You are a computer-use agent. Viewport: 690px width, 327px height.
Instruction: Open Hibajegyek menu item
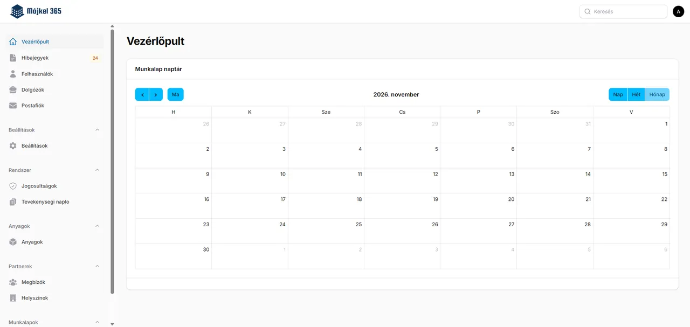[54, 58]
